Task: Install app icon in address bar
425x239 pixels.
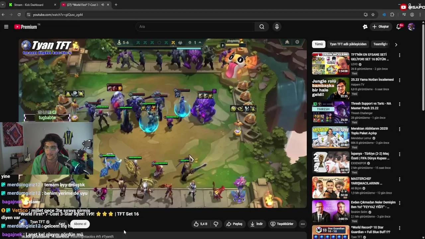Action: pyautogui.click(x=366, y=15)
